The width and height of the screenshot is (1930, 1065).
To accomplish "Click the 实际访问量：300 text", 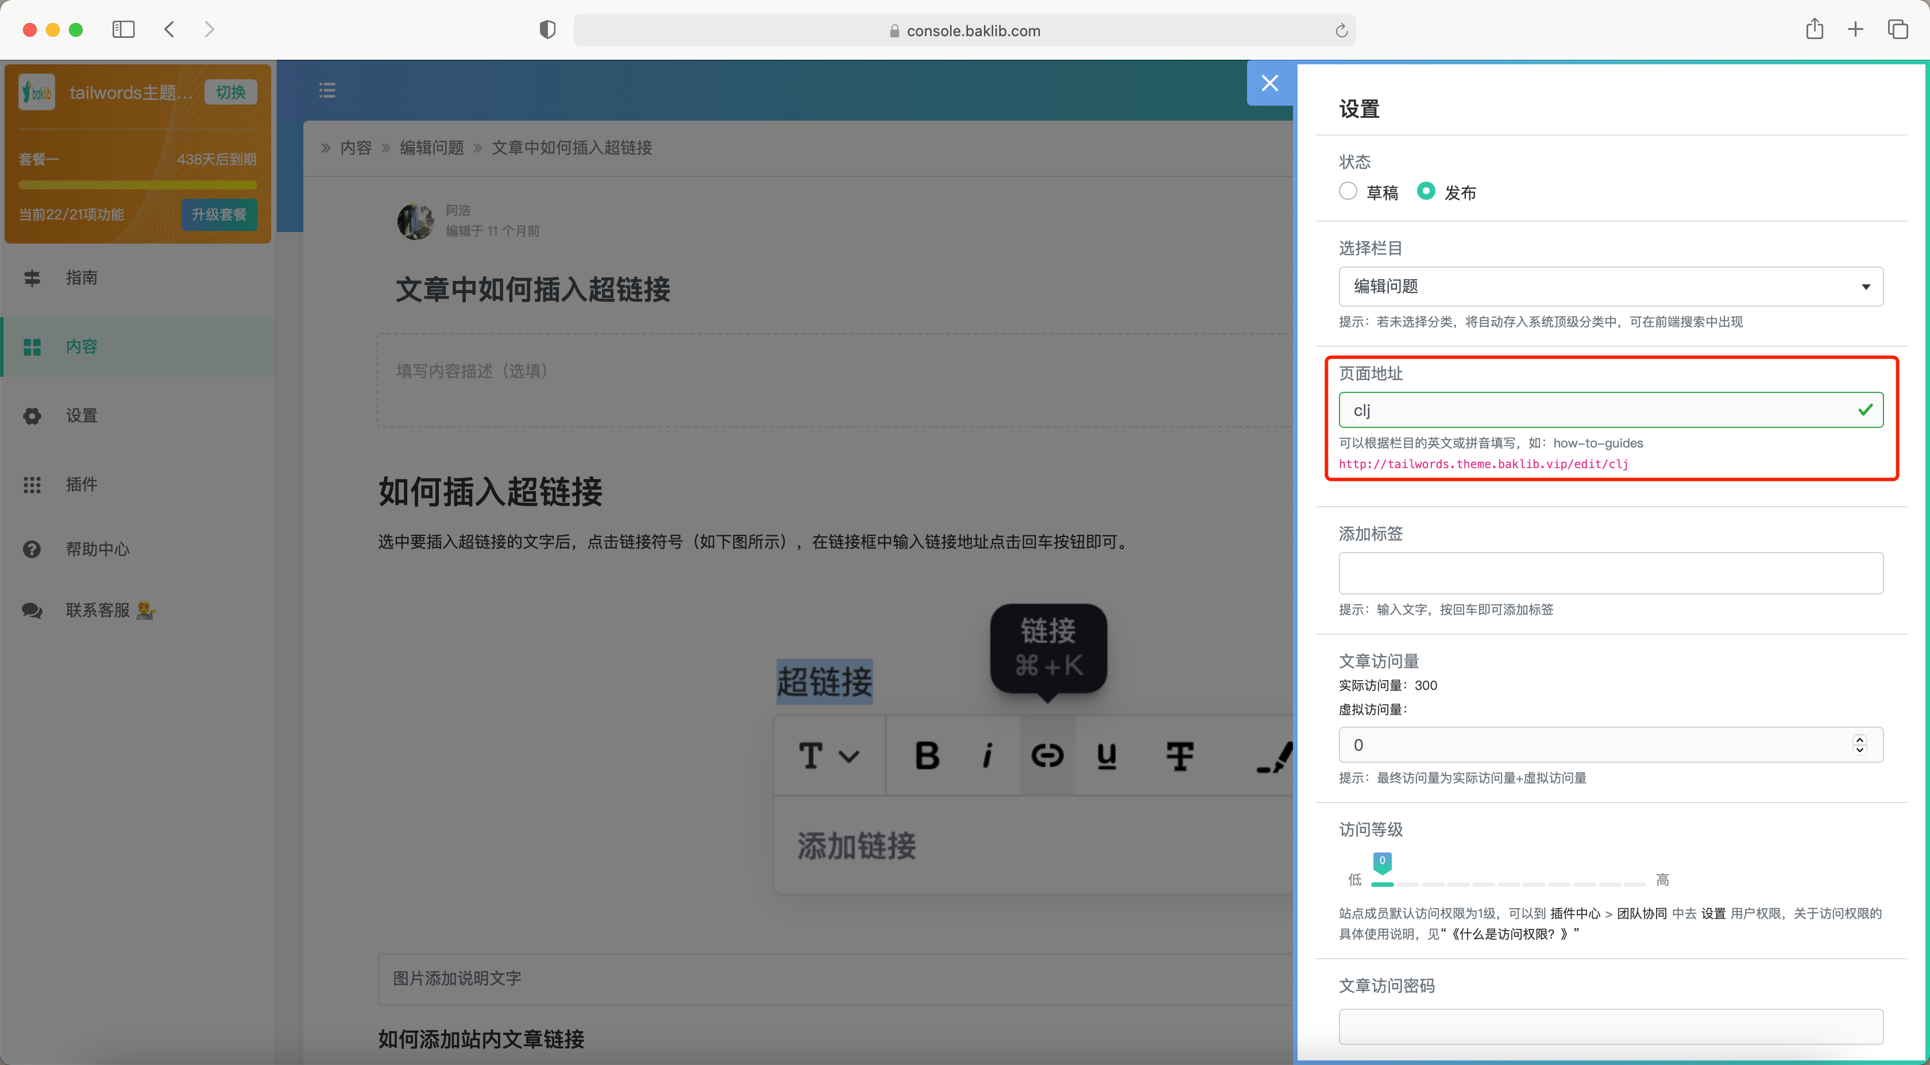I will coord(1388,685).
